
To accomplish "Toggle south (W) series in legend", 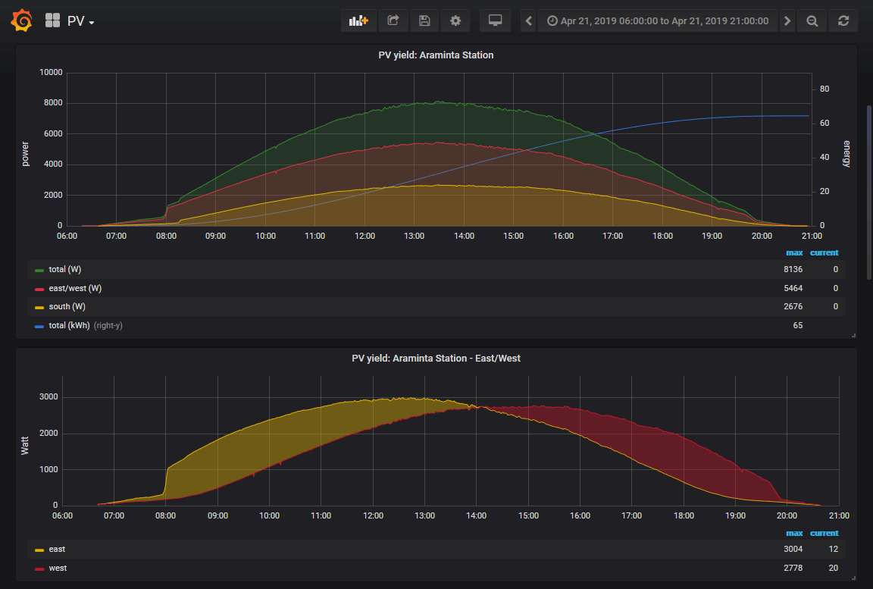I will coord(67,307).
